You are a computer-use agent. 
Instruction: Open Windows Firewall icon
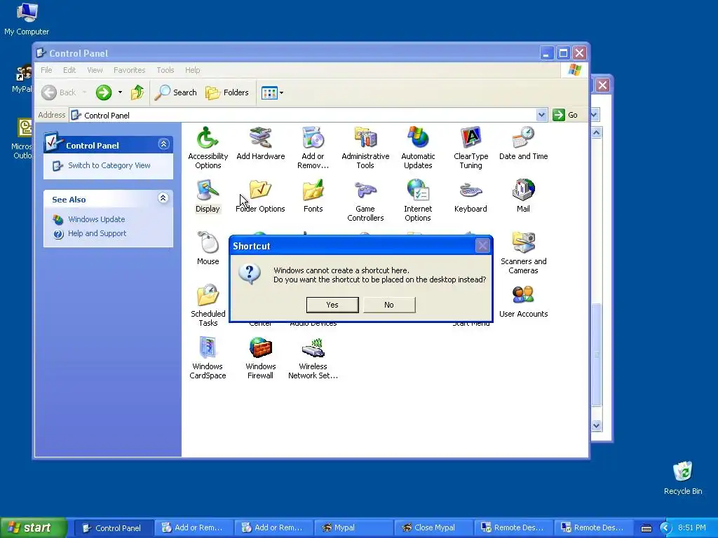click(x=261, y=358)
